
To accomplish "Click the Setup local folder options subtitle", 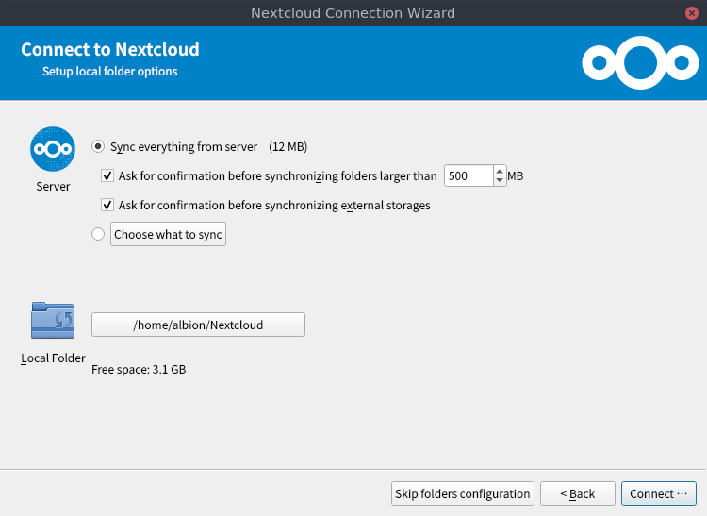I will point(110,72).
